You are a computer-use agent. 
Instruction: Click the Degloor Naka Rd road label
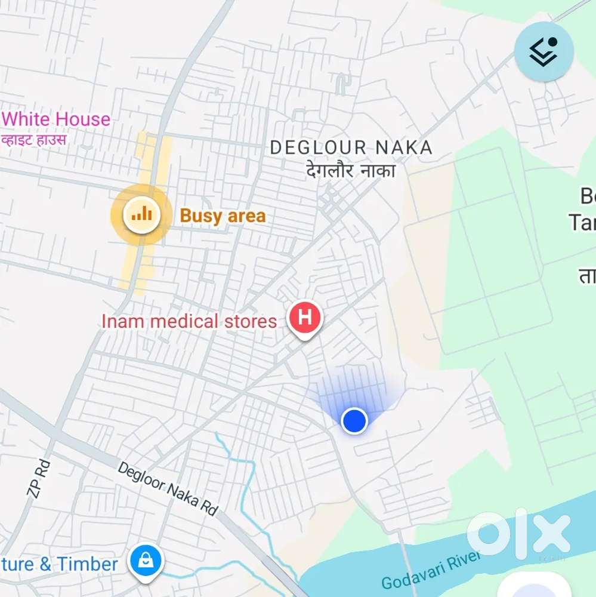click(x=168, y=488)
